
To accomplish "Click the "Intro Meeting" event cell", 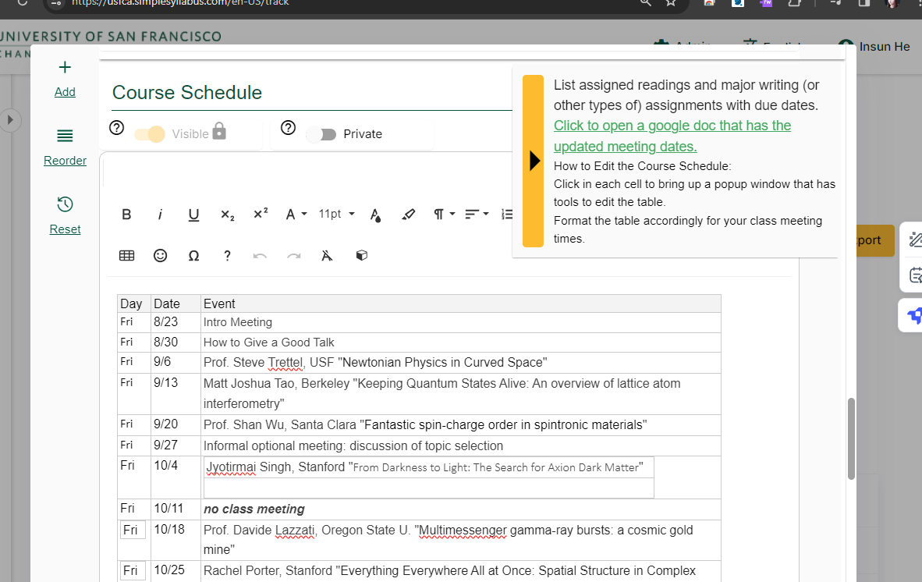I will [460, 322].
